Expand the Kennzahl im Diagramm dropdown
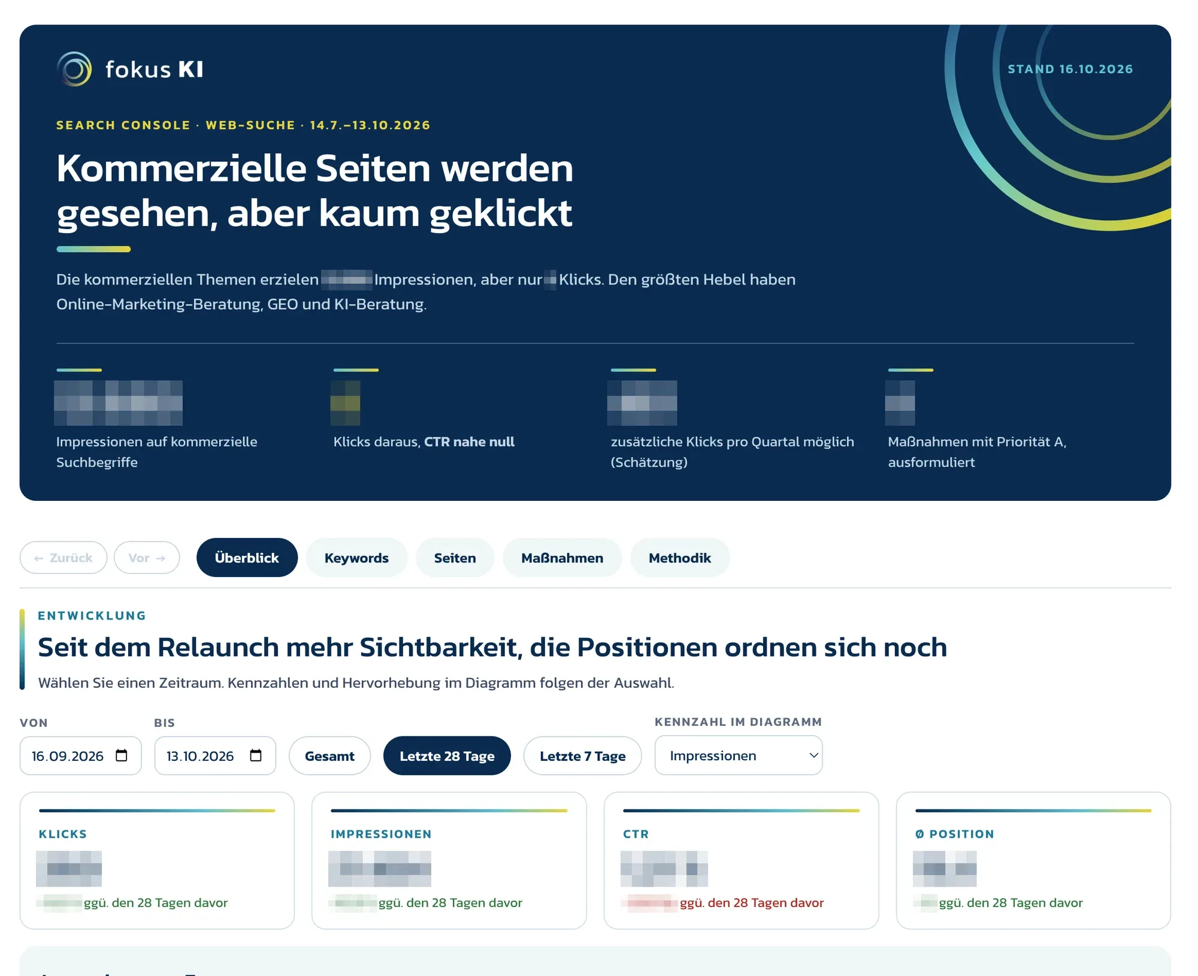This screenshot has width=1198, height=976. (x=739, y=756)
